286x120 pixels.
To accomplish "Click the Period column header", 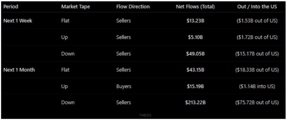I will tap(11, 6).
